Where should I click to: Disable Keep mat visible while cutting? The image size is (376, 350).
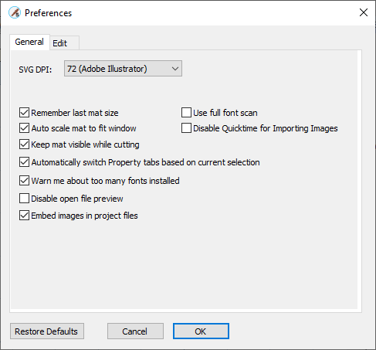coord(24,144)
